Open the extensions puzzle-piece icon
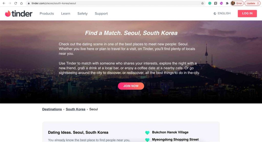This screenshot has width=262, height=142. coord(227,3)
